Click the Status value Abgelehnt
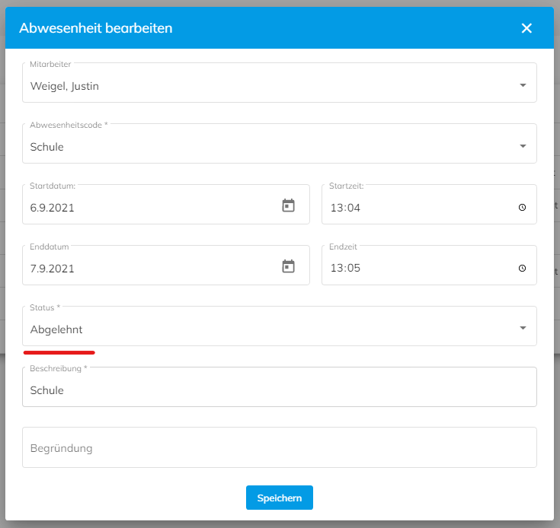560x528 pixels. tap(56, 329)
